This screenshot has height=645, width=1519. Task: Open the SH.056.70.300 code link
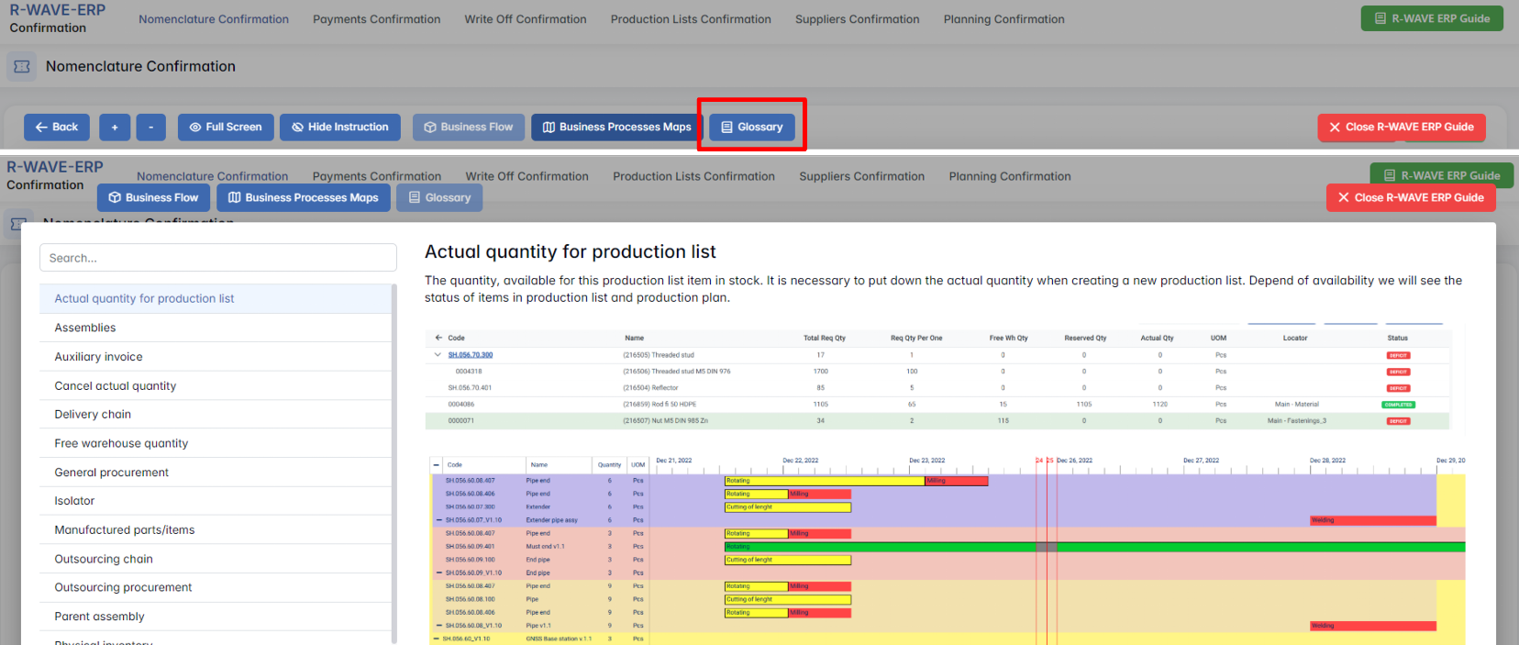[470, 355]
